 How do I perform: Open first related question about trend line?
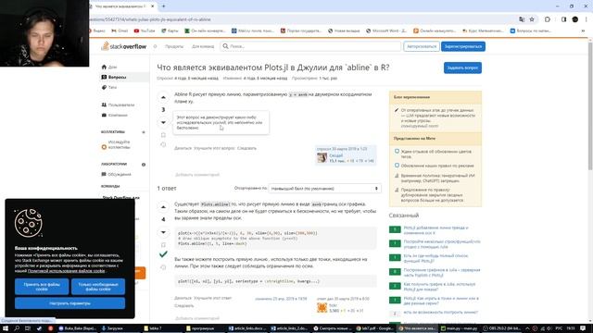[435, 230]
